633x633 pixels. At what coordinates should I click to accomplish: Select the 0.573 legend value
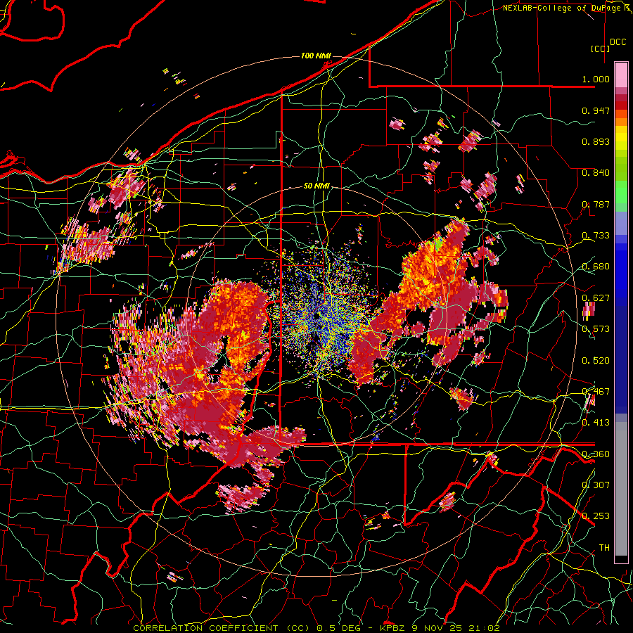tap(596, 329)
